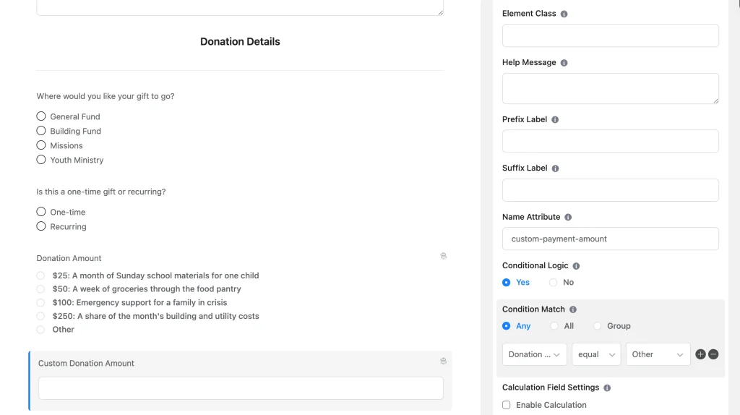Select Recurring gift option

tap(41, 226)
